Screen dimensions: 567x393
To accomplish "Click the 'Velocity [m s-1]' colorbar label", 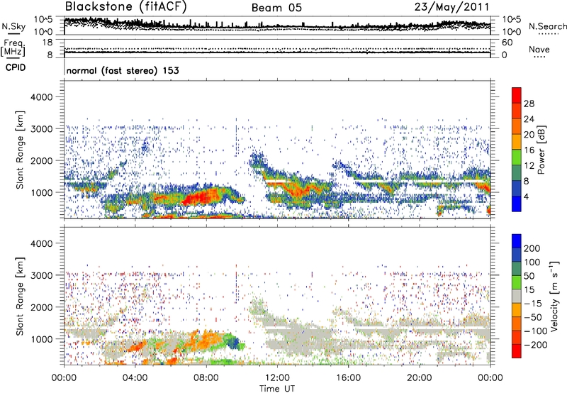I will tap(554, 296).
